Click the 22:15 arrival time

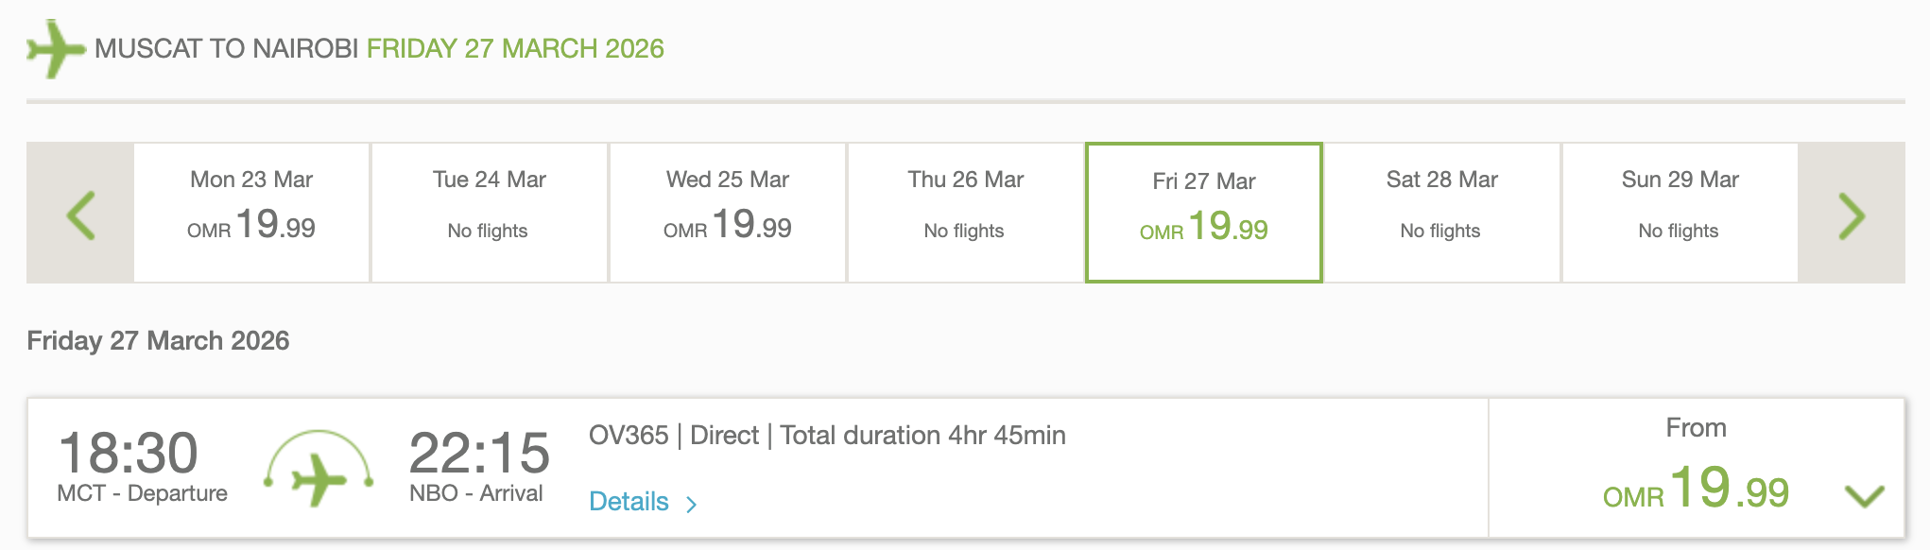pyautogui.click(x=479, y=453)
